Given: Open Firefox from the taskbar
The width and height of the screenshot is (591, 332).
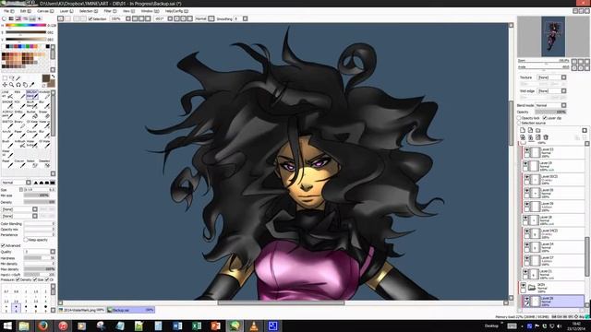Looking at the screenshot, I should click(x=43, y=326).
